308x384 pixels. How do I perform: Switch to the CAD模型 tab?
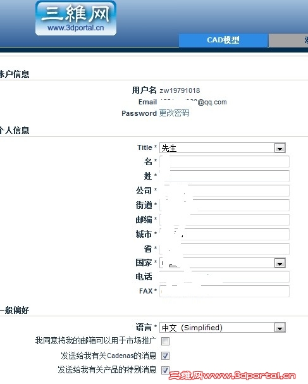(223, 40)
